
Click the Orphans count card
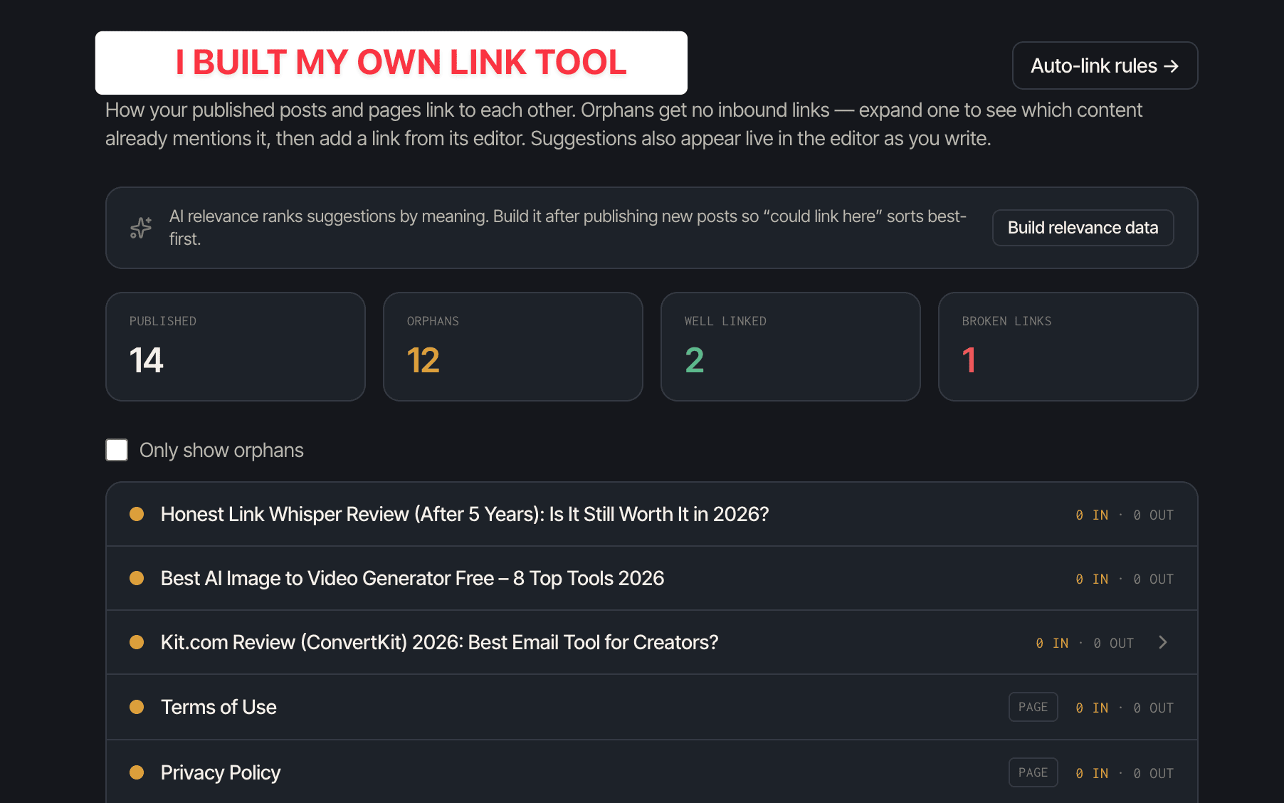click(x=513, y=347)
